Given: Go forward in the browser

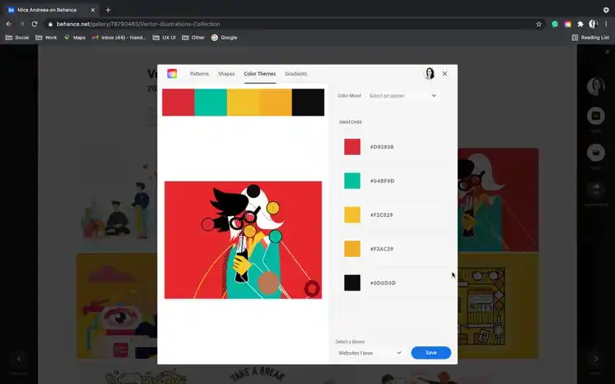Looking at the screenshot, I should (21, 24).
